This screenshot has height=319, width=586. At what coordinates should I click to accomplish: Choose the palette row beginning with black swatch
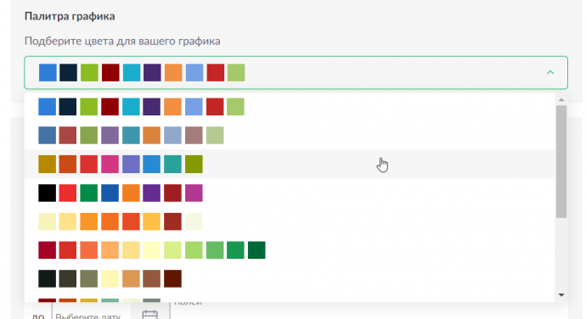coord(290,193)
